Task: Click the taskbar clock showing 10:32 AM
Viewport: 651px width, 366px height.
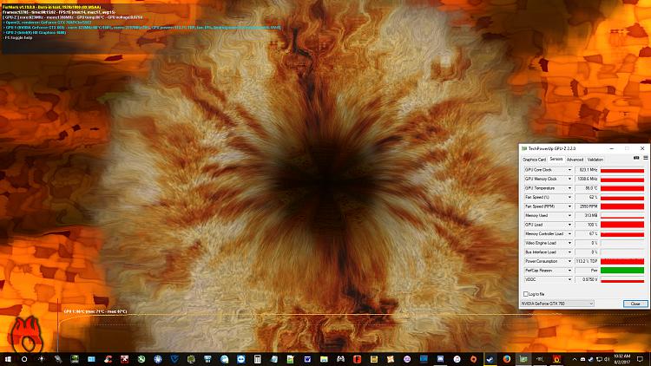Action: pyautogui.click(x=621, y=359)
